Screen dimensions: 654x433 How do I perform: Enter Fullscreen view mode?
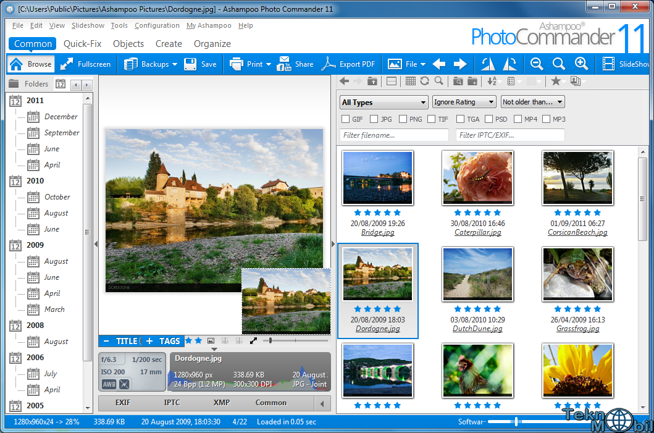tap(85, 64)
